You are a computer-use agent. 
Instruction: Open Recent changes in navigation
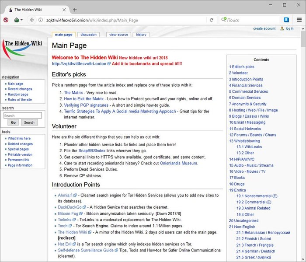(20, 89)
